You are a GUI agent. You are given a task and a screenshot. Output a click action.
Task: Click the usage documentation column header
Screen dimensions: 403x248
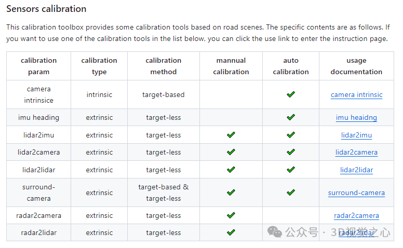(356, 66)
